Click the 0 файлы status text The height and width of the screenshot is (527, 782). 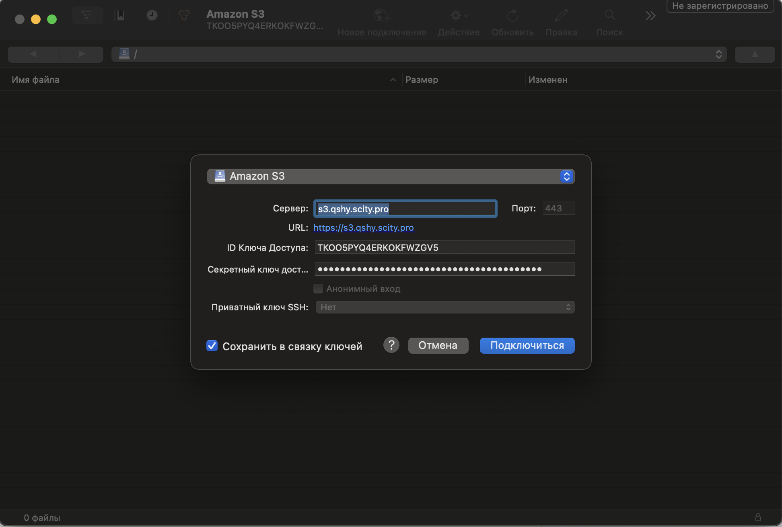pos(42,518)
